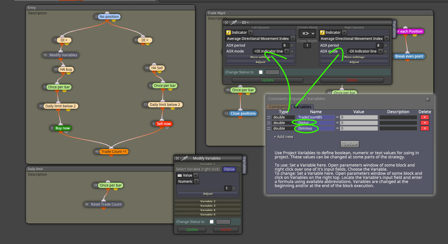This screenshot has width=448, height=244.
Task: Toggle left operand ADX period checkbox
Action: tap(292, 45)
